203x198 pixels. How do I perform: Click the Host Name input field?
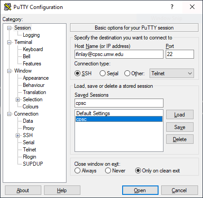coord(119,54)
